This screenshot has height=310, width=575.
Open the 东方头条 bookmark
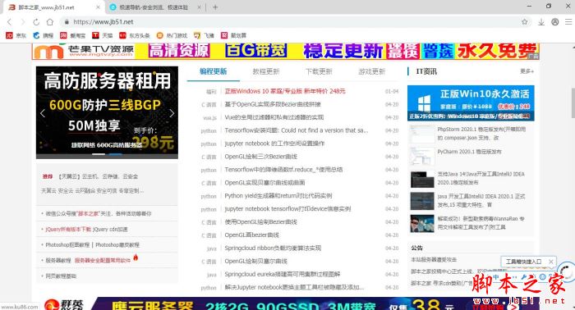pyautogui.click(x=135, y=35)
